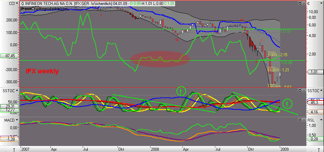The width and height of the screenshot is (324, 152).
Task: Close the MACD indicator pane
Action: click(x=303, y=120)
